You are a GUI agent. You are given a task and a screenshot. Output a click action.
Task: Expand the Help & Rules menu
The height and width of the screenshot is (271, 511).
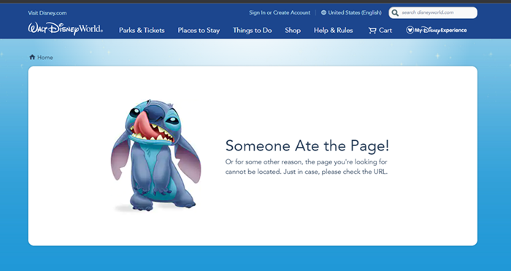click(x=334, y=31)
